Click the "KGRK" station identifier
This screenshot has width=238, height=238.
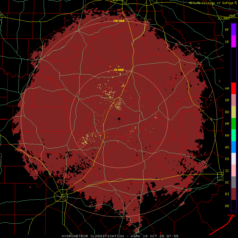pyautogui.click(x=136, y=236)
